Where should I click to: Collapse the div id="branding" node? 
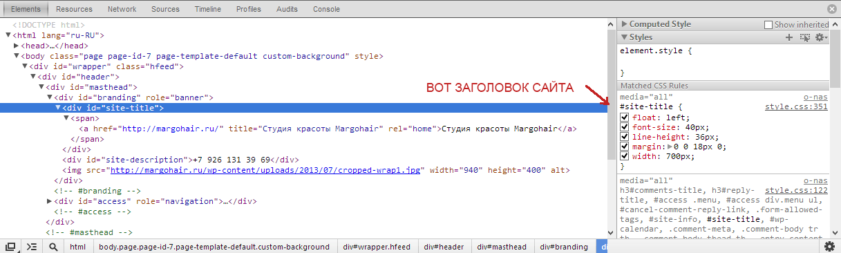(50, 97)
